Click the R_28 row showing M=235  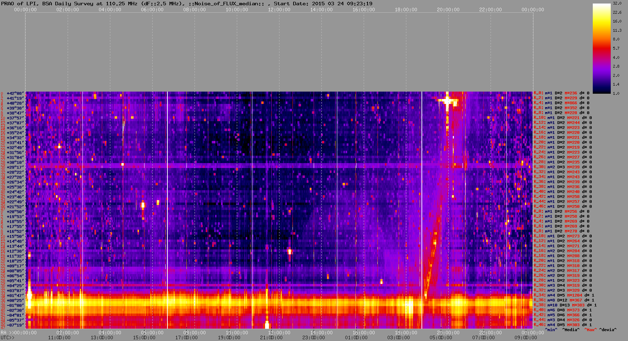pos(563,162)
